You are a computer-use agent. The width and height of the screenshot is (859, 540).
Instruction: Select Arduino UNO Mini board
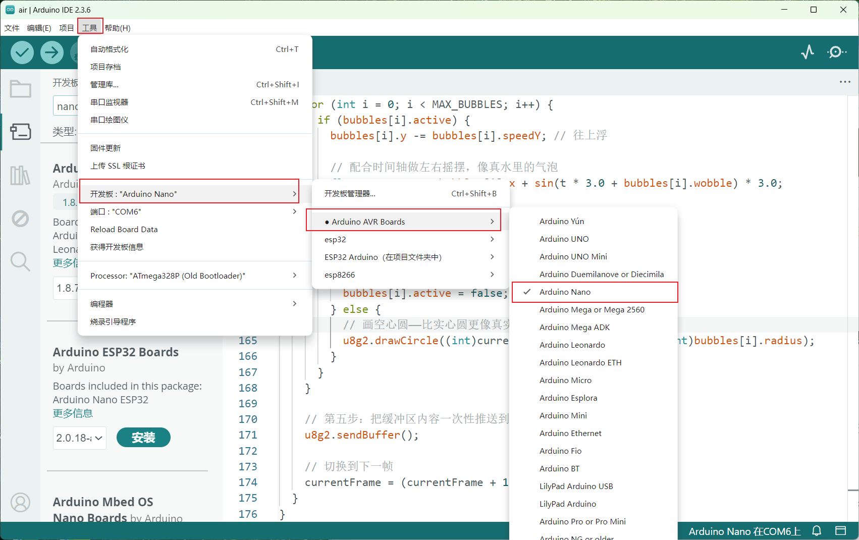pos(594,256)
